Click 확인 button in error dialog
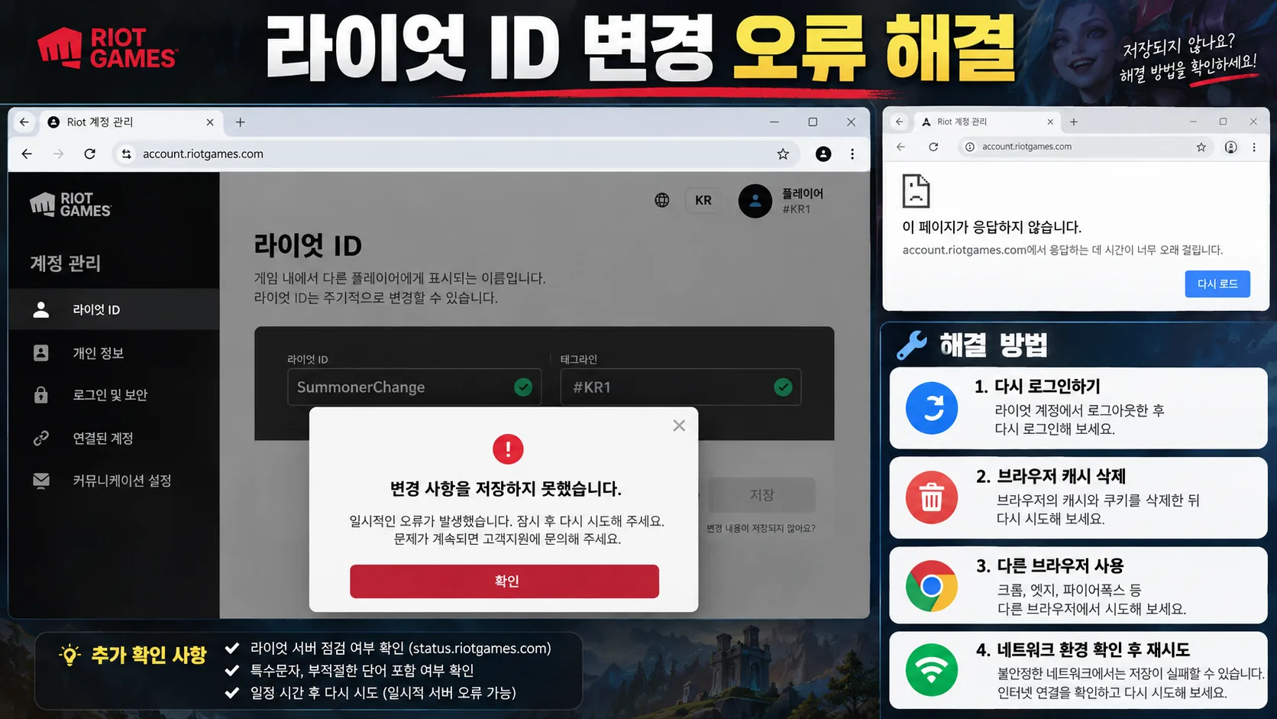 504,581
